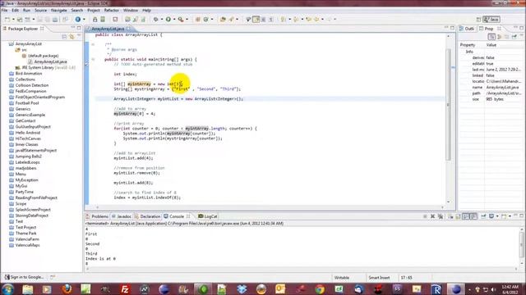Toggle Pin Console in the Console toolbar
This screenshot has height=295, width=526.
[483, 216]
